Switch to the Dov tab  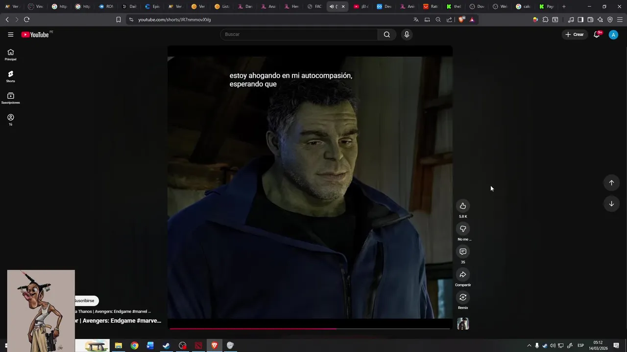click(x=477, y=6)
